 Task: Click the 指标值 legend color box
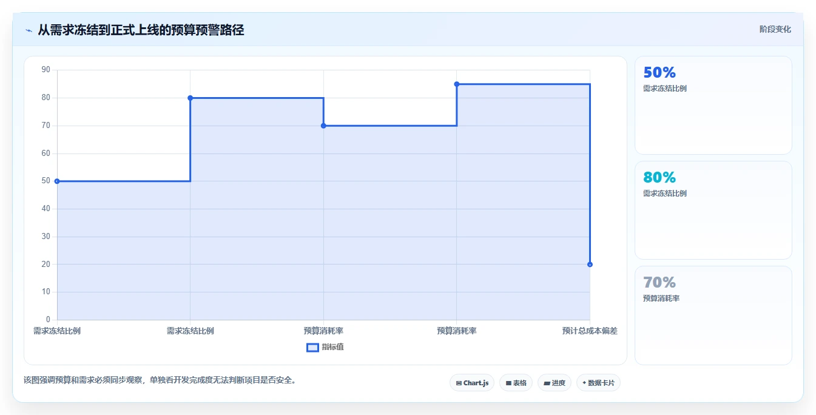312,348
